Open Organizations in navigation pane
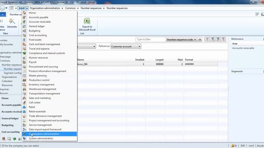264x148 pixels. click(9, 77)
